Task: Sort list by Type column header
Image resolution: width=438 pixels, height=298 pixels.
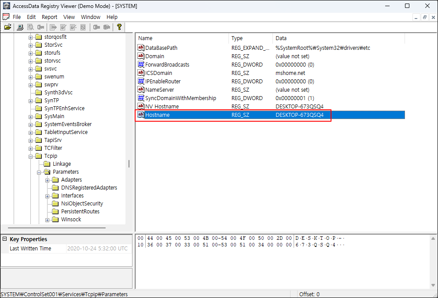Action: tap(251, 38)
